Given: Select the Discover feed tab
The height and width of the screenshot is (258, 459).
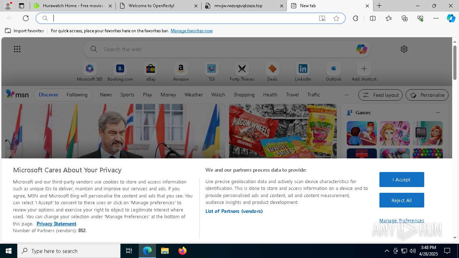Looking at the screenshot, I should (x=48, y=95).
